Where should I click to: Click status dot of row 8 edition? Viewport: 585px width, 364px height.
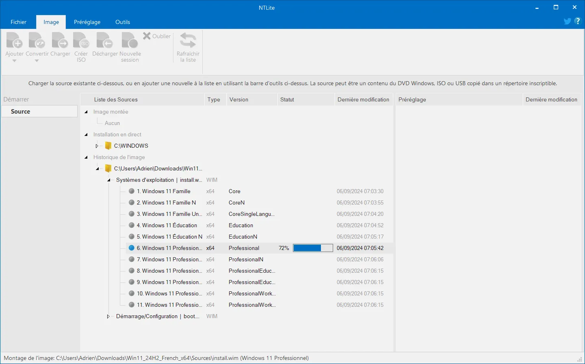tap(132, 271)
